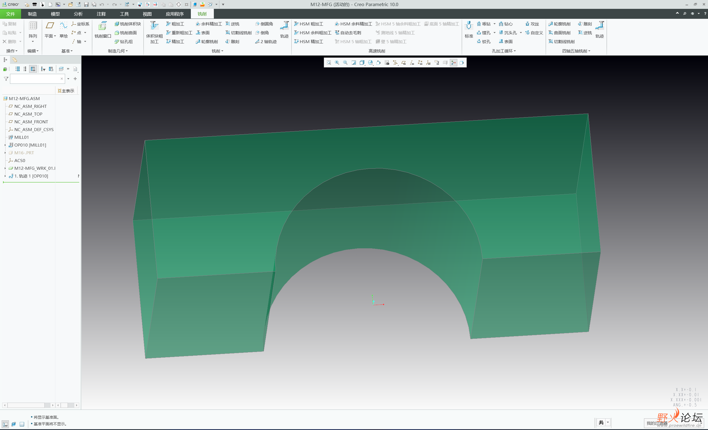Viewport: 708px width, 430px height.
Task: Click the 坐标系 coordinate system button
Action: [80, 24]
